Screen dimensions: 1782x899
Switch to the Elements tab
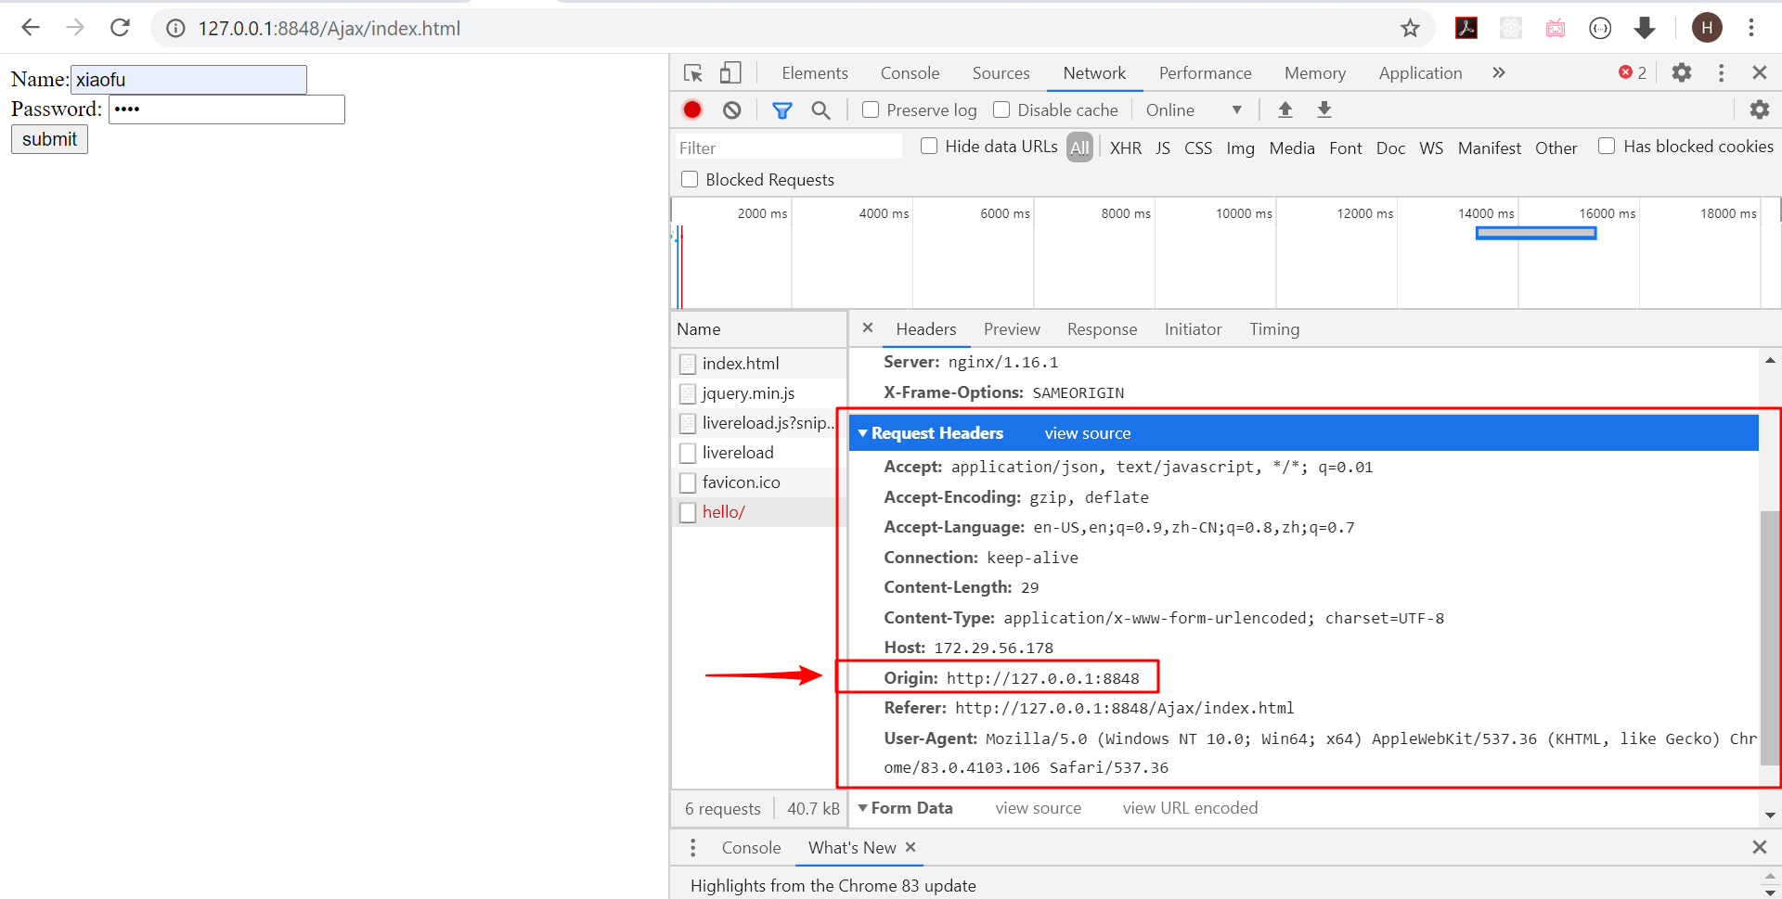(x=814, y=73)
